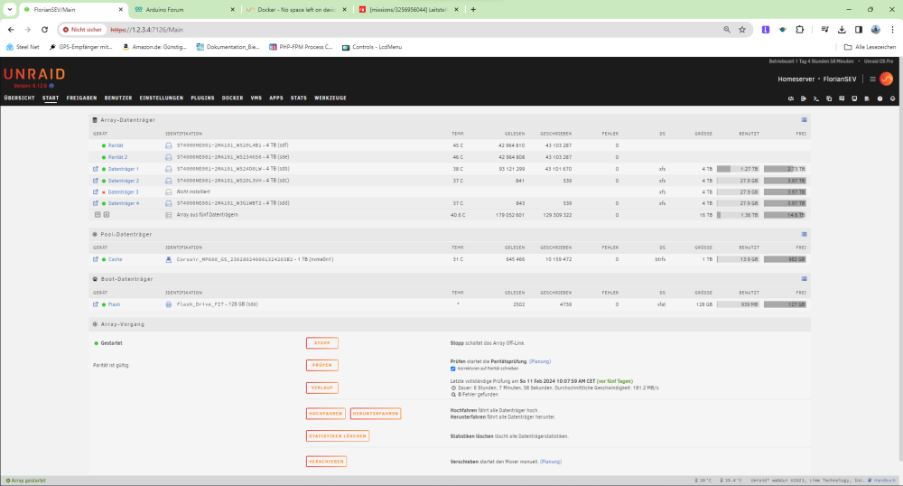Open the Handbuch link in footer
903x486 pixels.
click(885, 481)
